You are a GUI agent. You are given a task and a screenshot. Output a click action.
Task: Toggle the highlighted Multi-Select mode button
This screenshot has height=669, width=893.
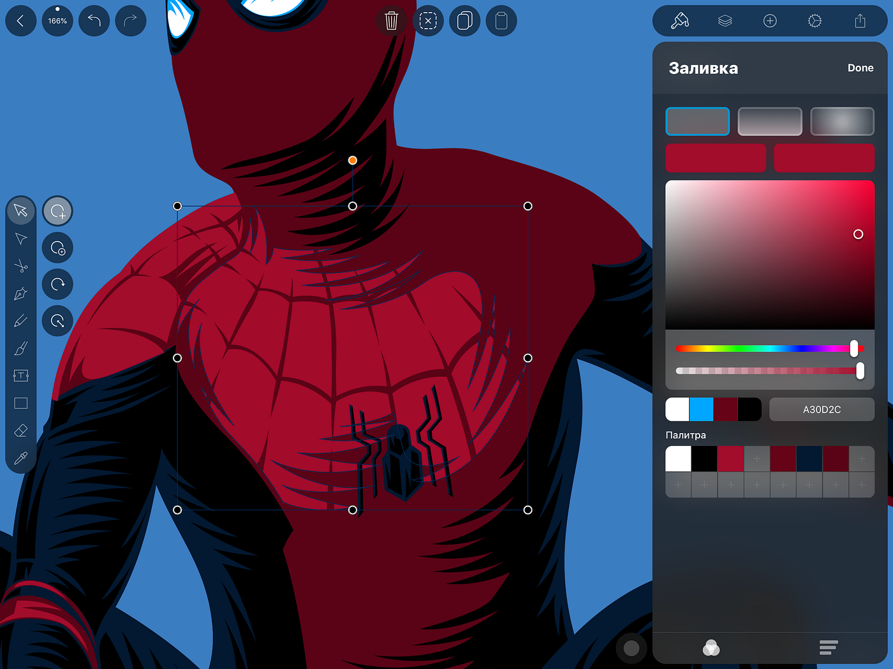coord(57,211)
